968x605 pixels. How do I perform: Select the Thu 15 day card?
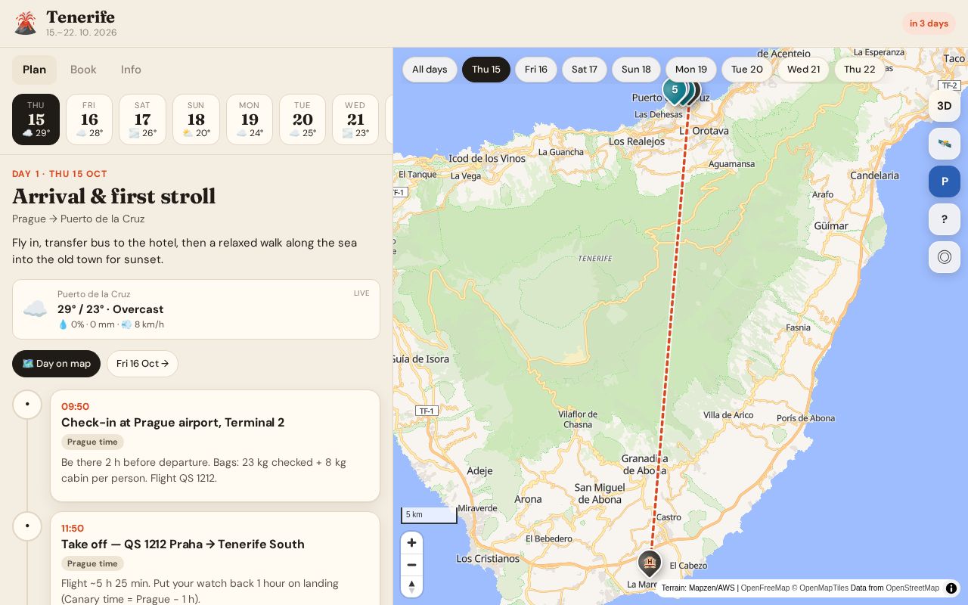tap(36, 119)
